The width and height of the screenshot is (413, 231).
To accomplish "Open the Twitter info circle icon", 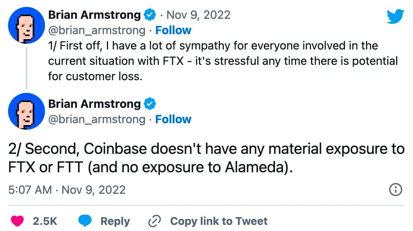I will click(396, 189).
